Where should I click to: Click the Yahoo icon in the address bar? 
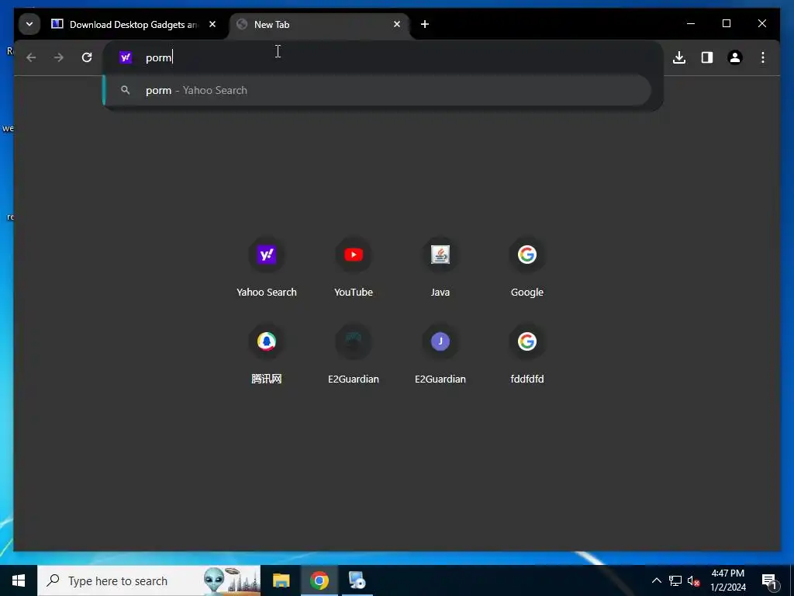tap(126, 57)
